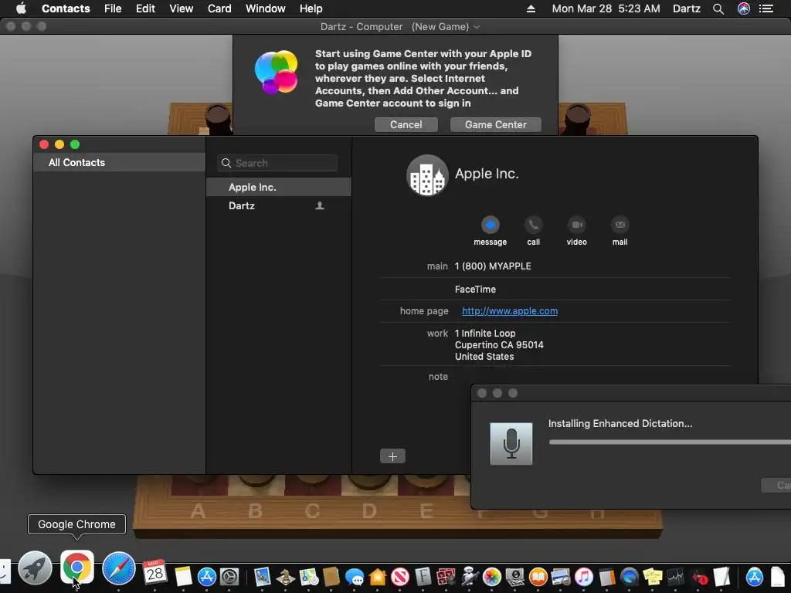
Task: Click the 1 Infinite Loop work address
Action: (499, 345)
